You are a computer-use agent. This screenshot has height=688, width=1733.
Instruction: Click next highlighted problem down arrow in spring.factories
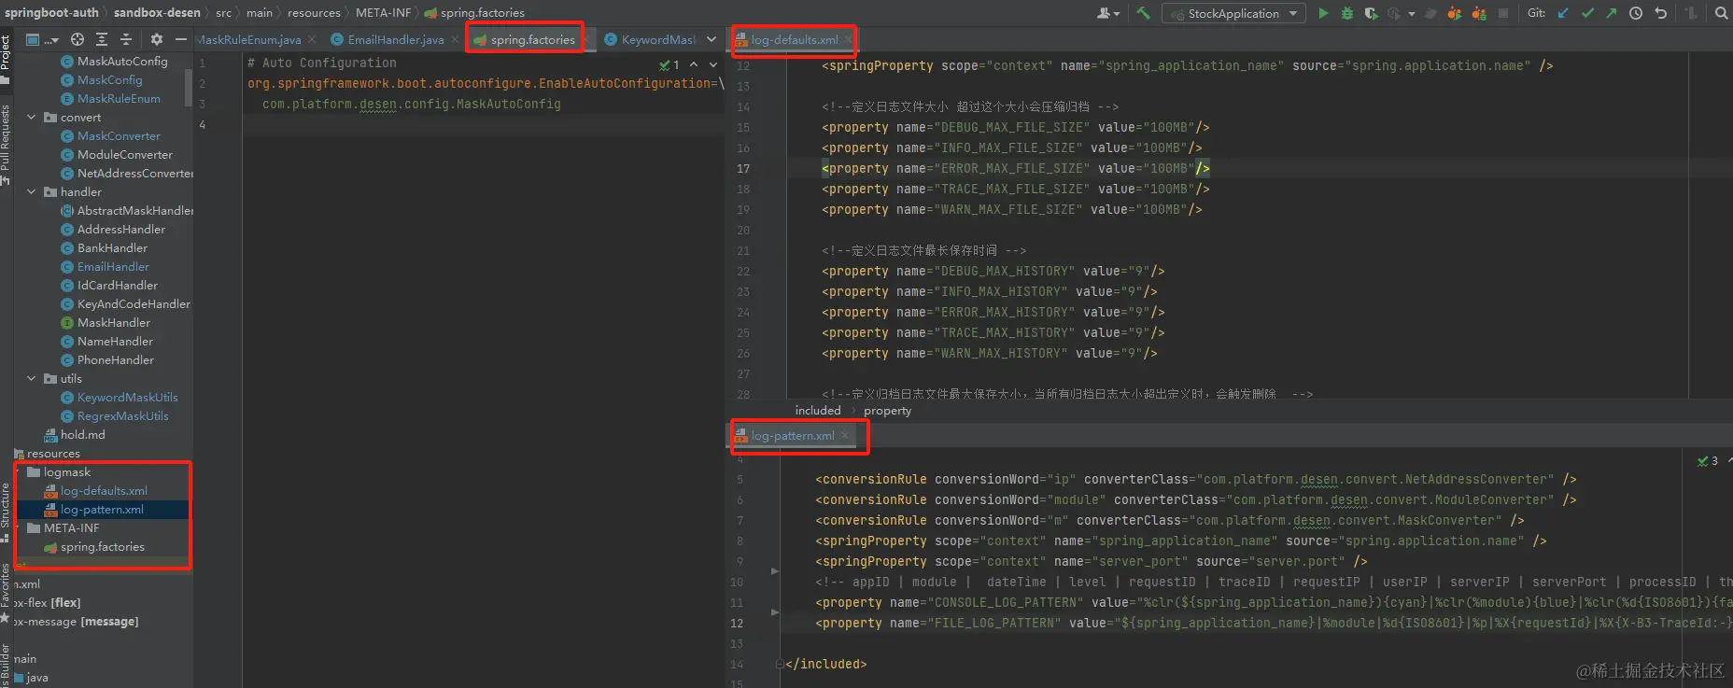click(x=713, y=64)
